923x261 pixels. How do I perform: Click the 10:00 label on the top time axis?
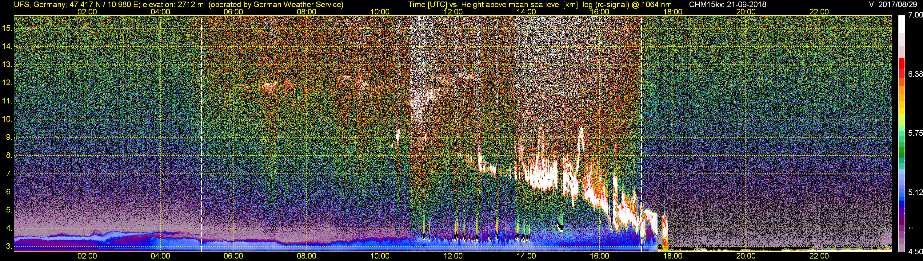[380, 12]
